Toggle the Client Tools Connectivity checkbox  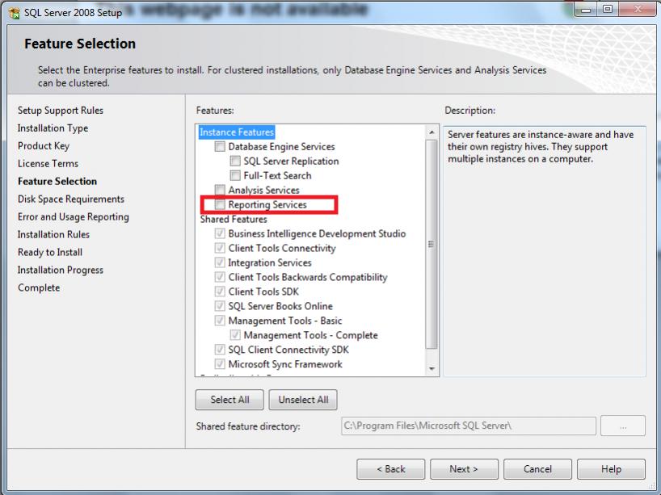coord(220,248)
